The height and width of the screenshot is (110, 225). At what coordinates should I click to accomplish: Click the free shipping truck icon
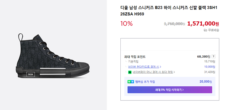point(206,30)
